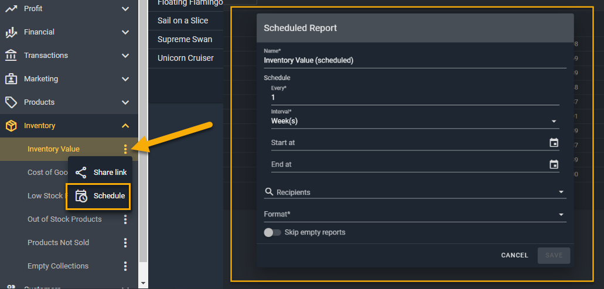The image size is (604, 289).
Task: Open the Format dropdown
Action: pos(414,214)
